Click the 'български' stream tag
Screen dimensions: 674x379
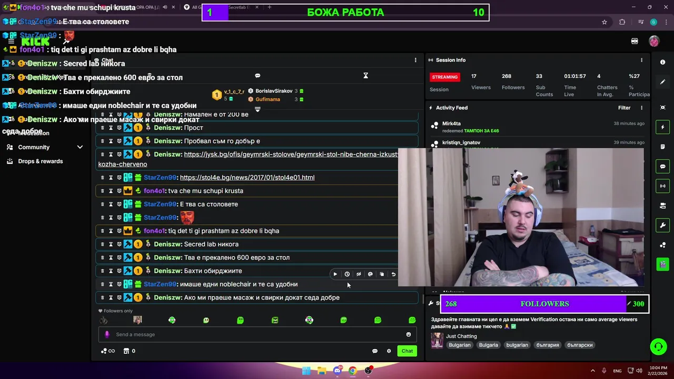click(580, 345)
